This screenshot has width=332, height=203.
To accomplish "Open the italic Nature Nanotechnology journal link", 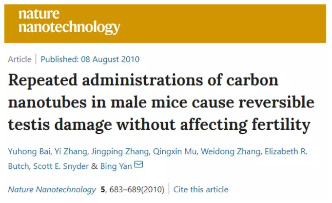I will click(52, 189).
